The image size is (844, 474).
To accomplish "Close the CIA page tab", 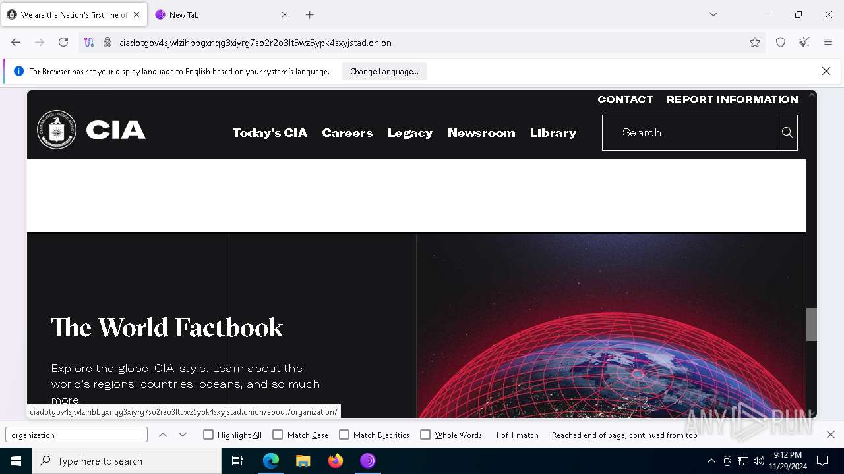I will tap(136, 14).
